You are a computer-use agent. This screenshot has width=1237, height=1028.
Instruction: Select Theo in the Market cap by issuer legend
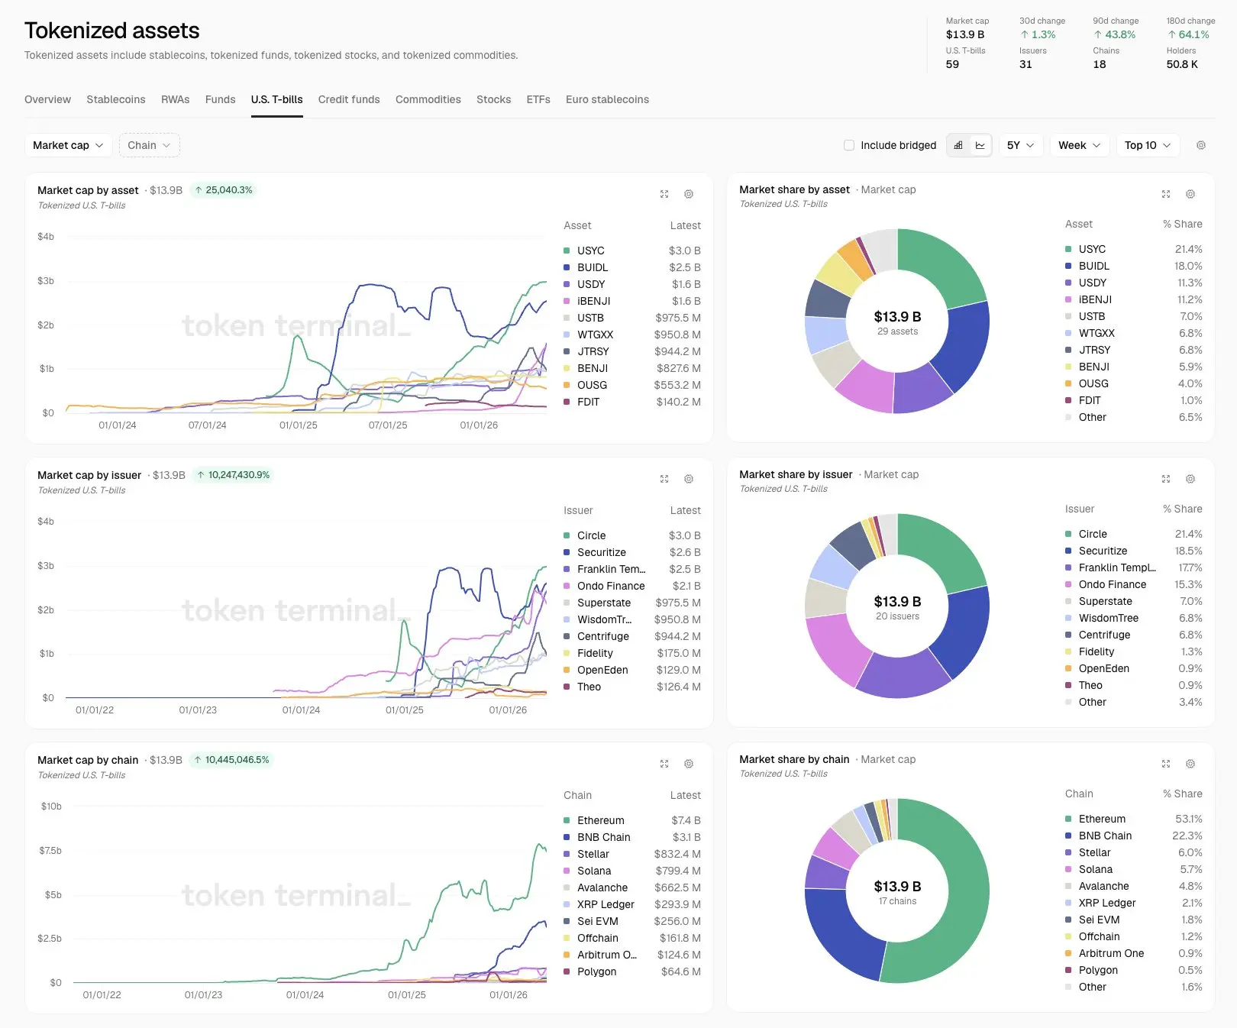[589, 687]
